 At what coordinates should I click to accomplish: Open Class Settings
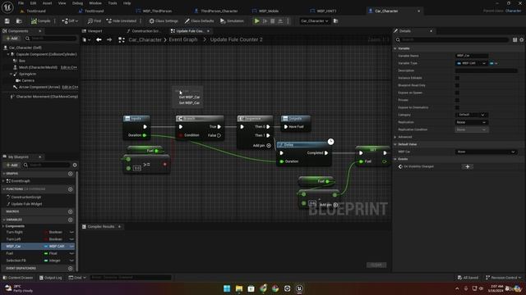point(164,21)
